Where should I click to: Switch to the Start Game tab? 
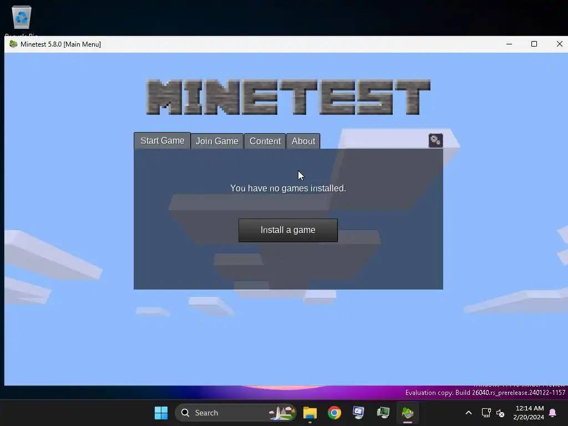pyautogui.click(x=163, y=140)
